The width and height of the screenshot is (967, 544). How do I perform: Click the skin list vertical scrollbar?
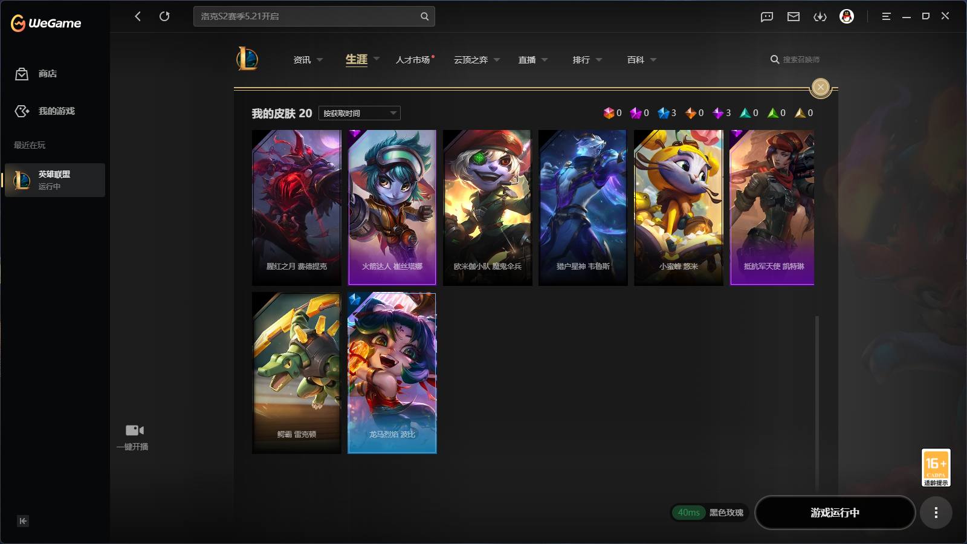[817, 403]
